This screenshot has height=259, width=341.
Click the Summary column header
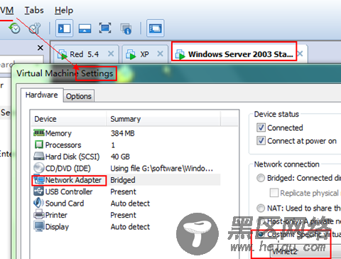pos(163,119)
